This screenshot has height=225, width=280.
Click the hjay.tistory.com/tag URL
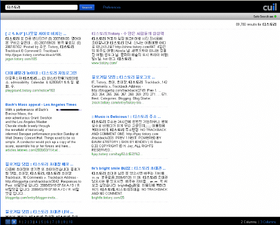coord(117,154)
